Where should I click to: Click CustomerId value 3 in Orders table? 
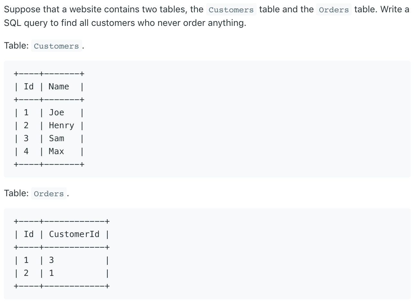(51, 260)
